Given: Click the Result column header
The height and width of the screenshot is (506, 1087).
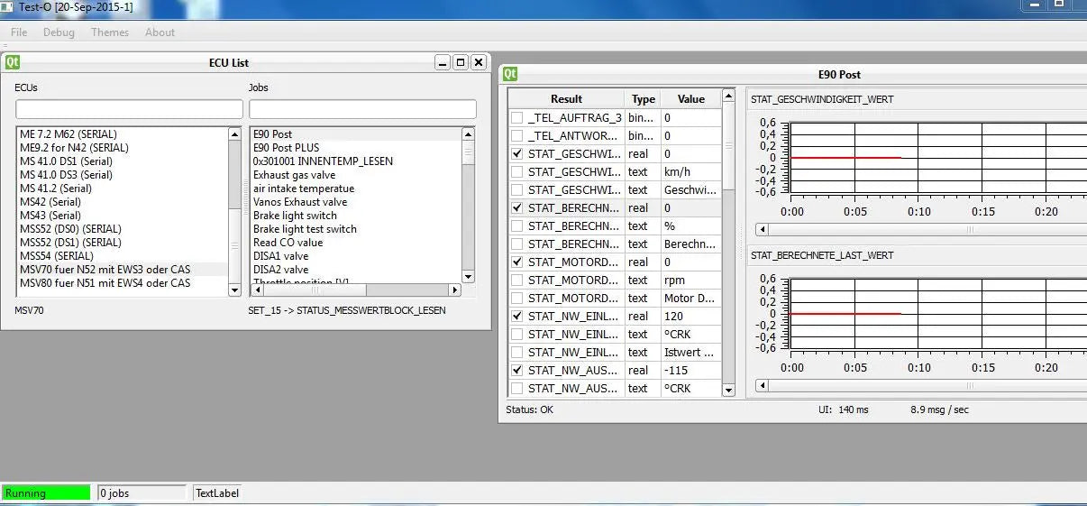Looking at the screenshot, I should pyautogui.click(x=566, y=99).
